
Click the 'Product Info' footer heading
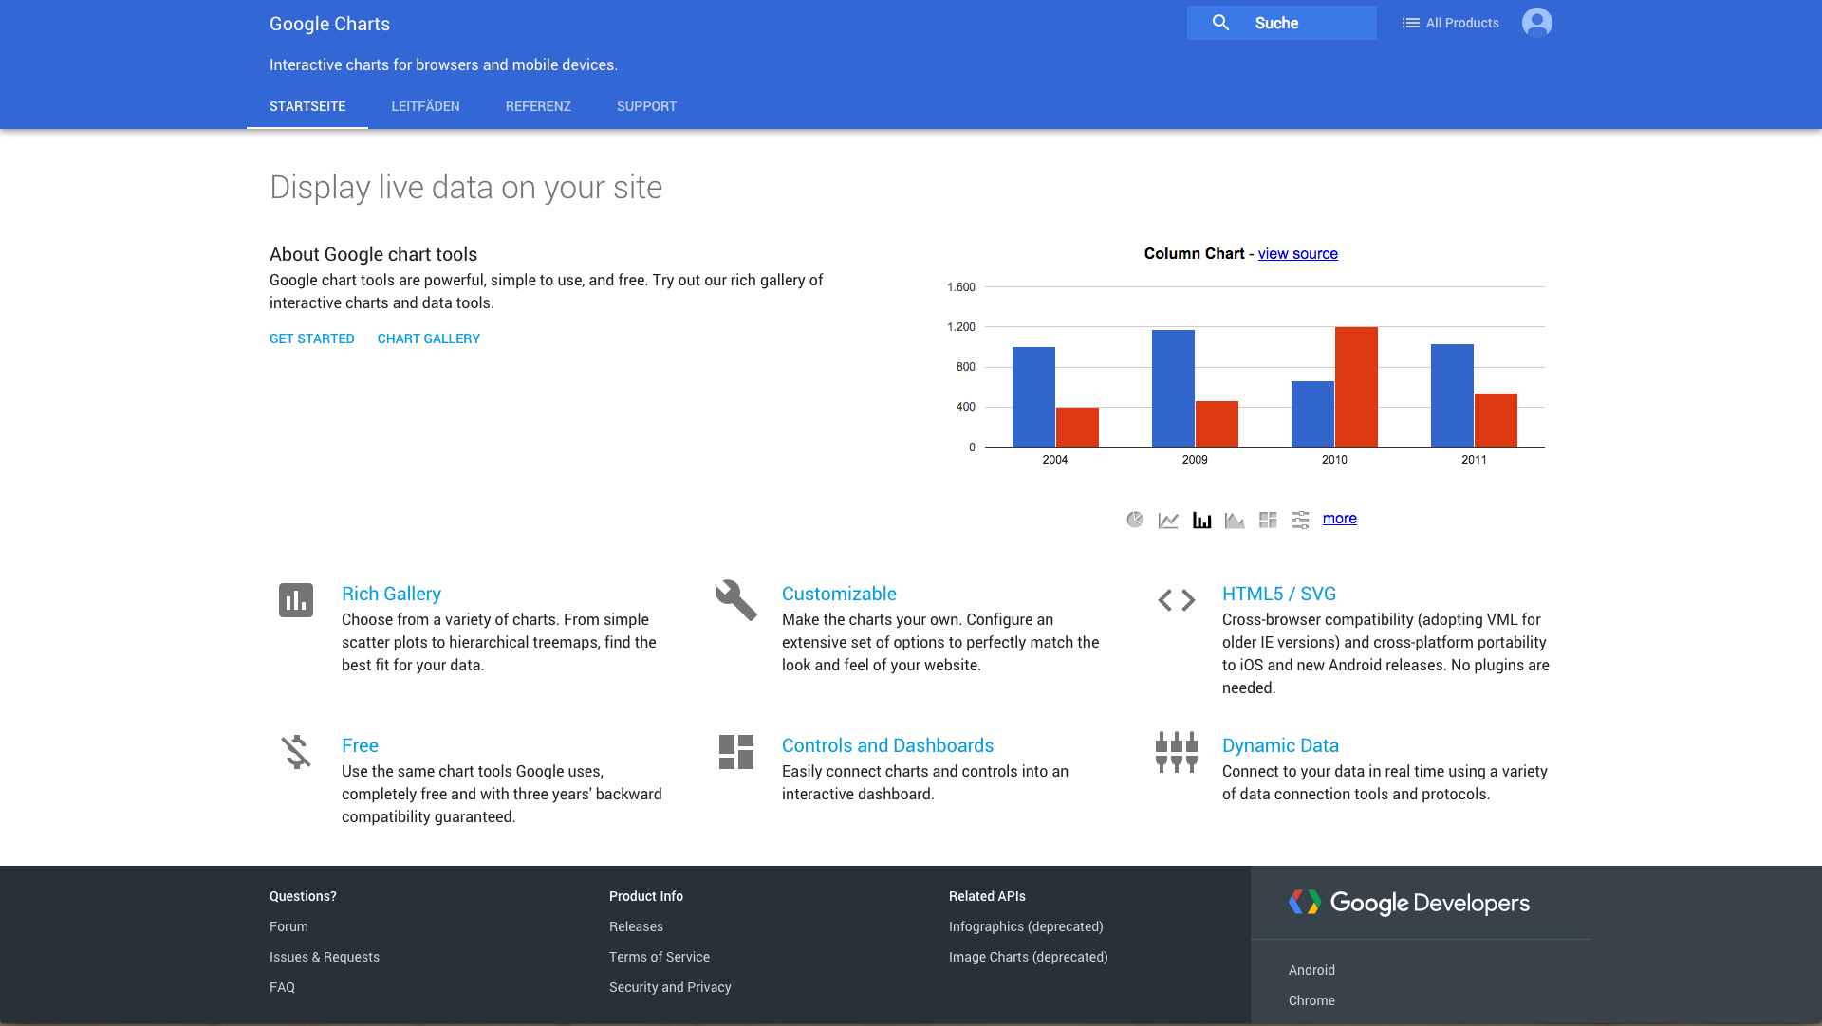[x=646, y=896]
